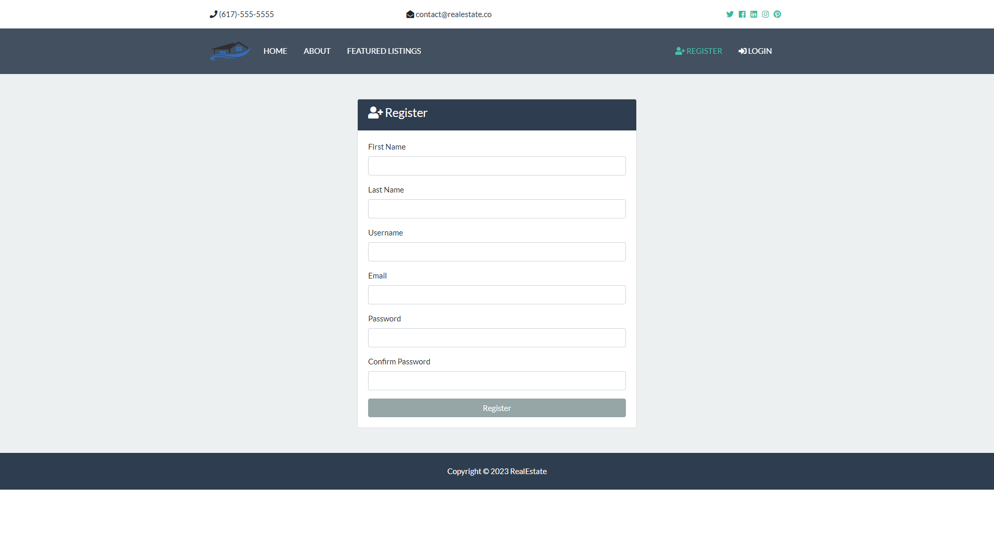Image resolution: width=994 pixels, height=559 pixels.
Task: Select the Confirm Password input box
Action: pos(496,381)
